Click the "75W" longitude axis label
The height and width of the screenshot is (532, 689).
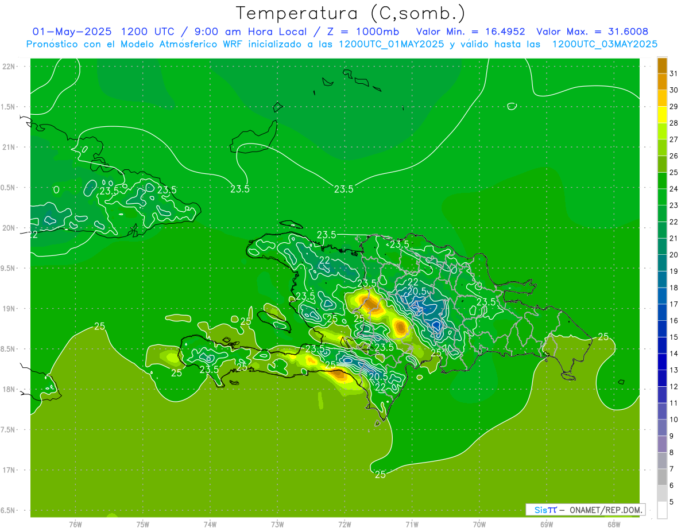tap(142, 523)
